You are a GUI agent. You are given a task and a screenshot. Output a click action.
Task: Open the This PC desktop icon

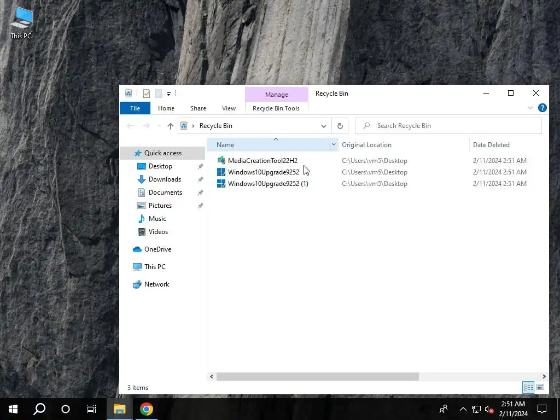coord(21,23)
